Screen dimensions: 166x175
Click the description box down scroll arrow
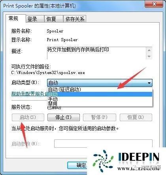coord(149,57)
